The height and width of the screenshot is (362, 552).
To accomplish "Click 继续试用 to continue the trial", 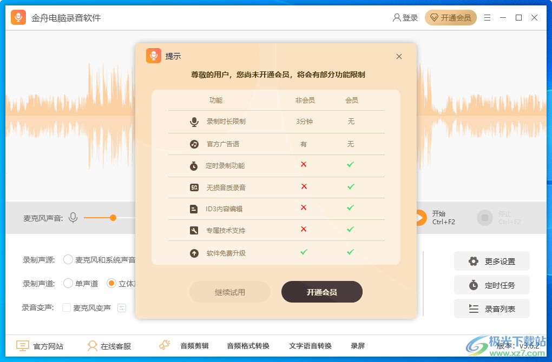I will coord(229,291).
